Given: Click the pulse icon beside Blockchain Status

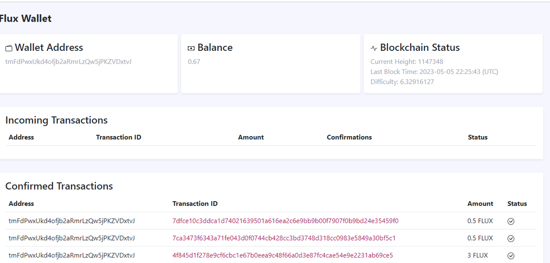Looking at the screenshot, I should [x=374, y=48].
